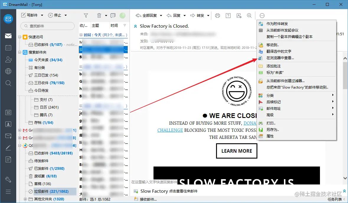The height and width of the screenshot is (203, 348).
Task: Choose 在浏览器中查看... from the menu
Action: pos(297,58)
